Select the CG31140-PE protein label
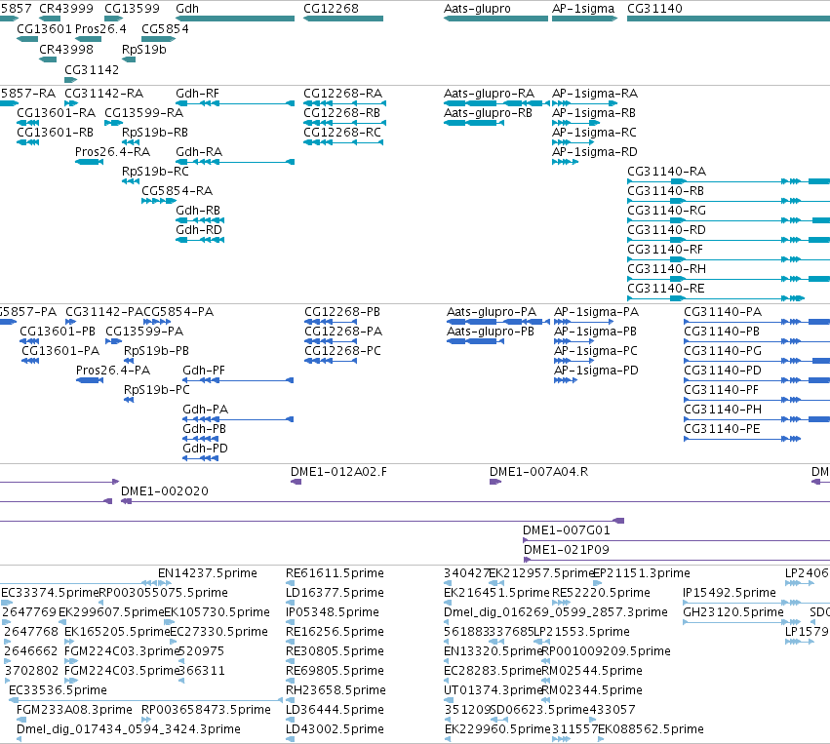The height and width of the screenshot is (744, 830). click(722, 429)
